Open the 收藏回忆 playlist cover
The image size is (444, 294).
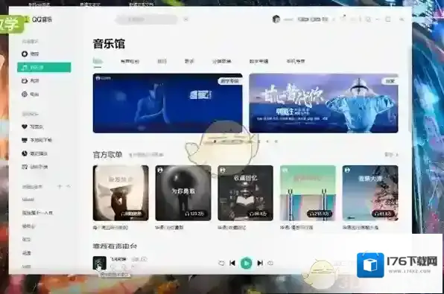pos(246,193)
